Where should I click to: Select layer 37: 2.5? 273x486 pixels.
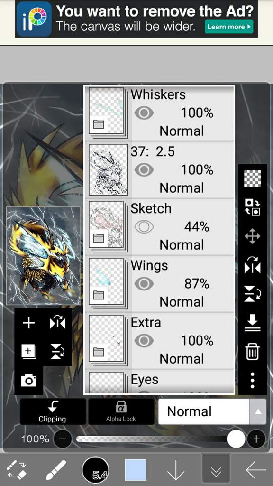159,170
